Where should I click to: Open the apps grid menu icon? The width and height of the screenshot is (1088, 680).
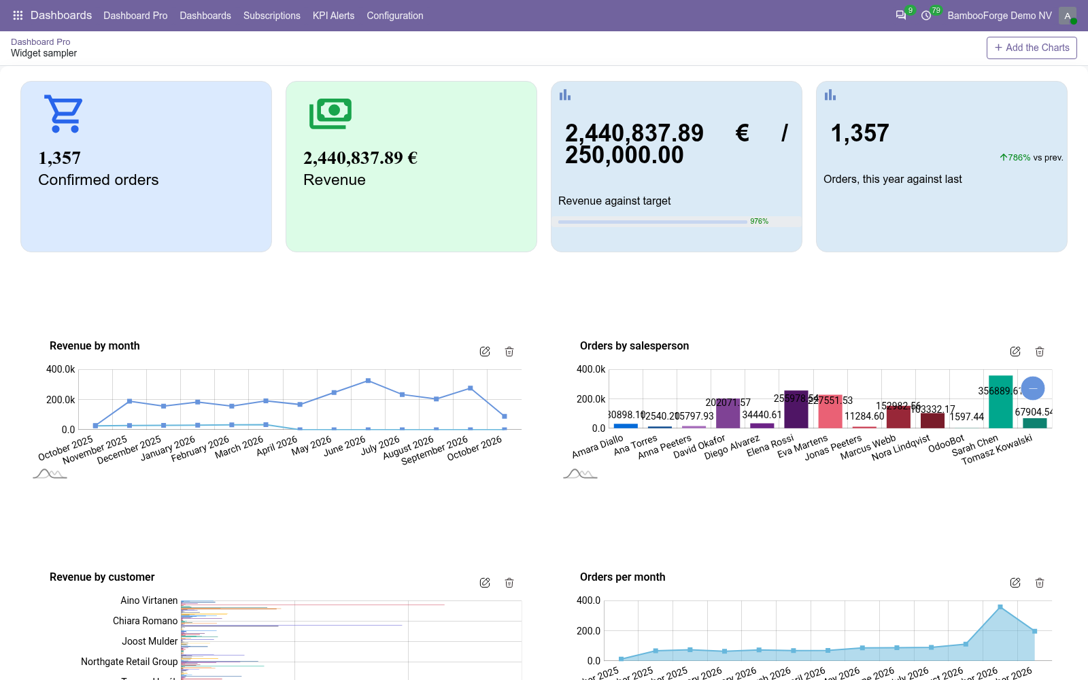pyautogui.click(x=18, y=15)
